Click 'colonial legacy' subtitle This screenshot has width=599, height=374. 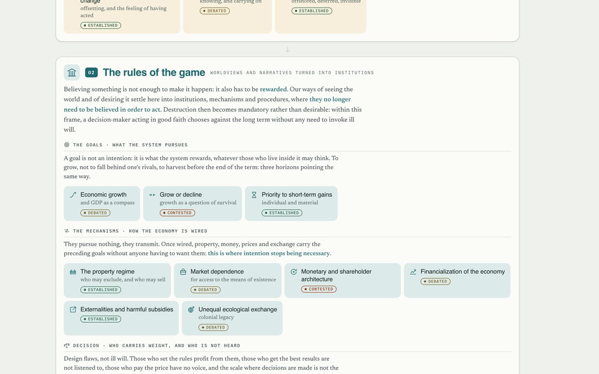[x=216, y=317]
